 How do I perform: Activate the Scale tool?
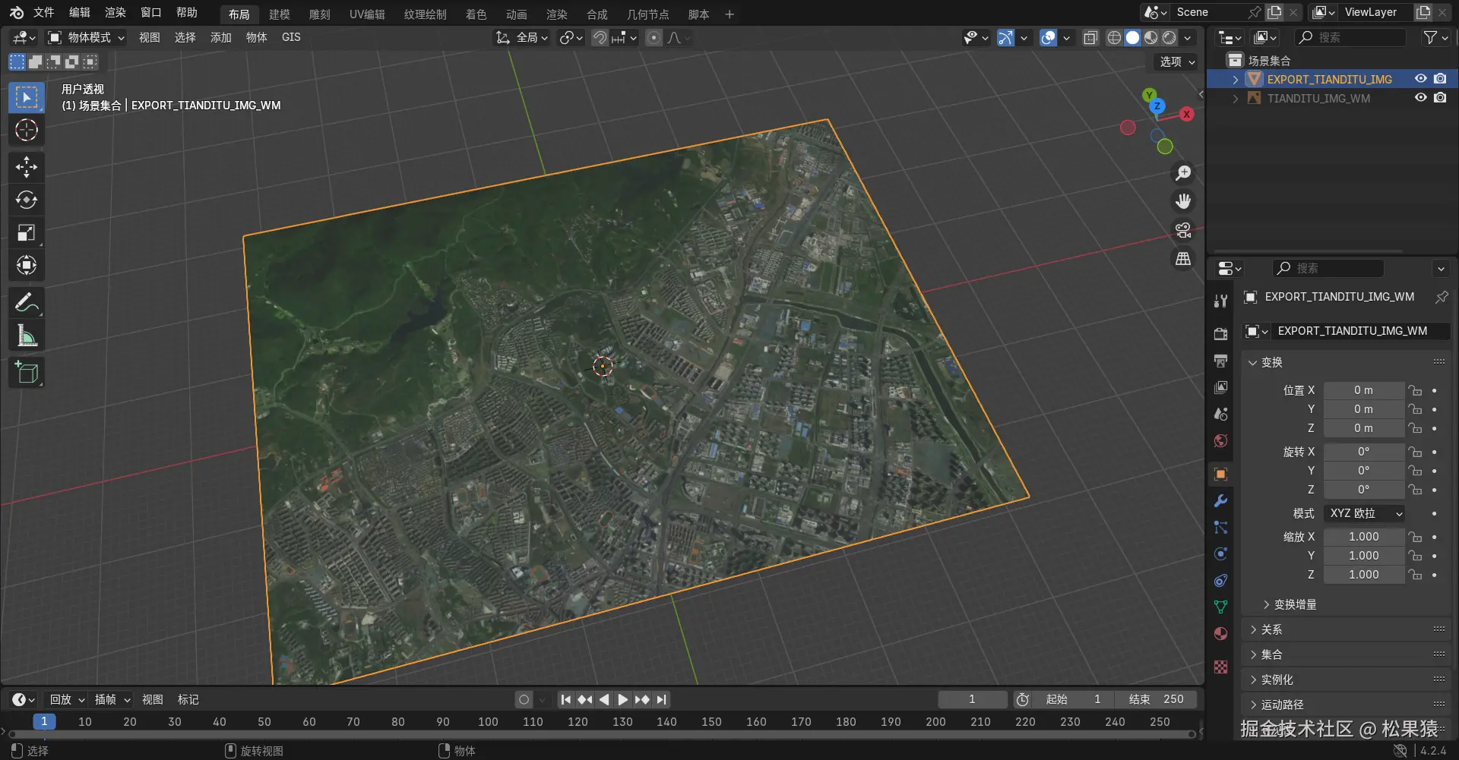[x=27, y=232]
